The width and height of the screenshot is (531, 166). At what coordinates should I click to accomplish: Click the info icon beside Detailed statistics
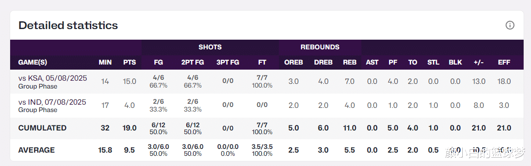point(510,25)
